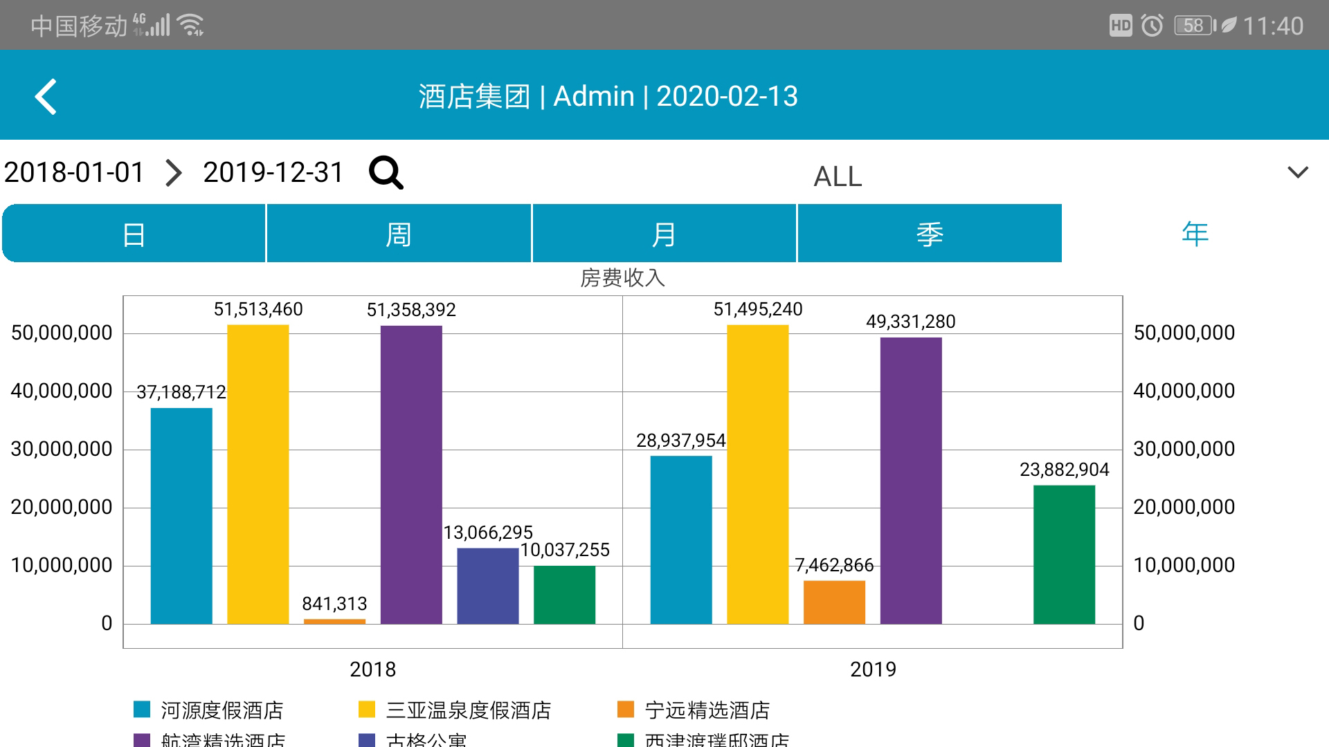Tap chevron between start and end dates
The height and width of the screenshot is (747, 1329).
(174, 172)
